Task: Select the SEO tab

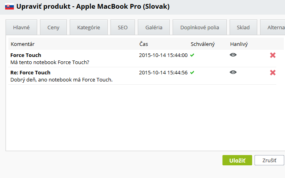Action: coord(123,27)
